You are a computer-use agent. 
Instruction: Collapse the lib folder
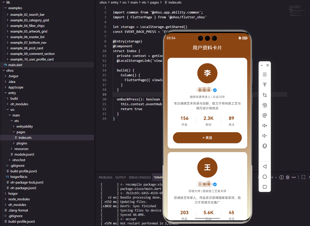(x=3, y=2)
